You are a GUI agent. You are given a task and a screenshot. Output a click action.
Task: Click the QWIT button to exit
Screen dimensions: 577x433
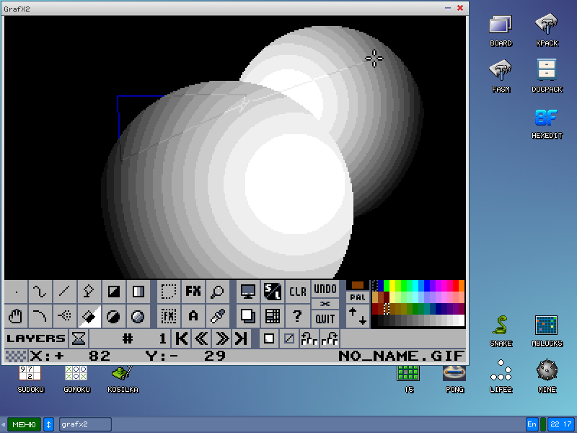325,318
